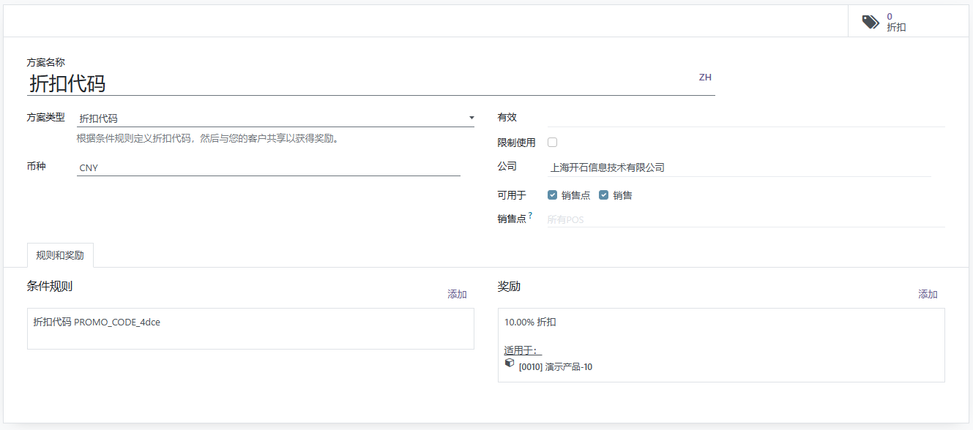Click 添加 in the 条件规则 section
The height and width of the screenshot is (430, 973).
click(x=458, y=294)
